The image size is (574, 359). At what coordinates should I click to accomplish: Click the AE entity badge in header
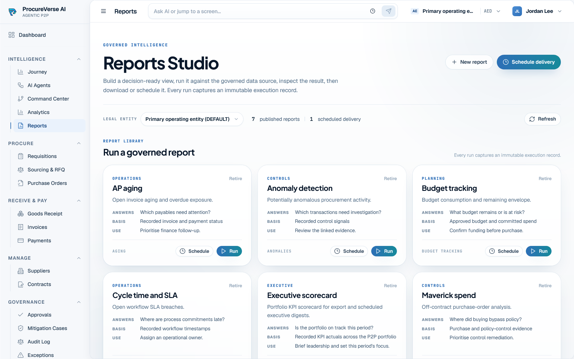click(415, 11)
